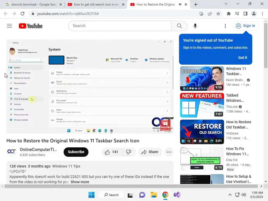Open Visual Studio from taskbar
Image resolution: width=268 pixels, height=201 pixels.
(177, 195)
